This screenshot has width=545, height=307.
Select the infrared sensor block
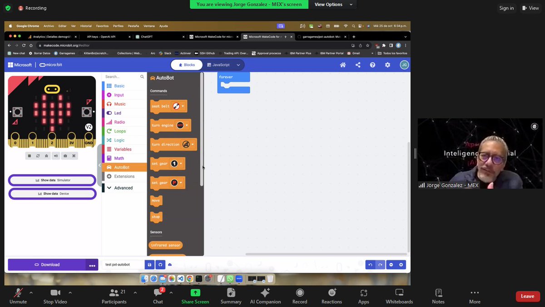tap(165, 245)
